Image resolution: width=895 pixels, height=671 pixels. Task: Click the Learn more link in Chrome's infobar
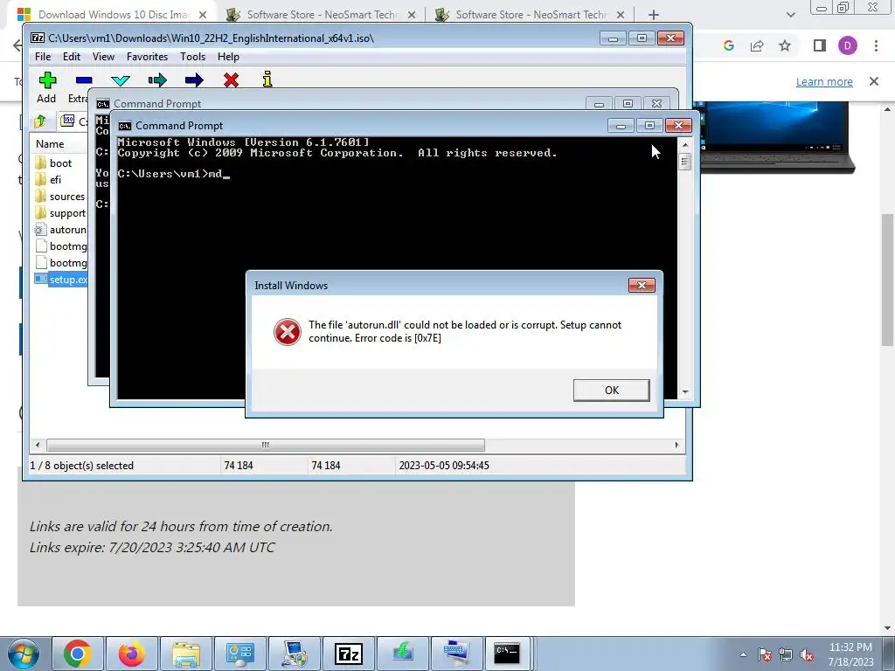[x=824, y=81]
